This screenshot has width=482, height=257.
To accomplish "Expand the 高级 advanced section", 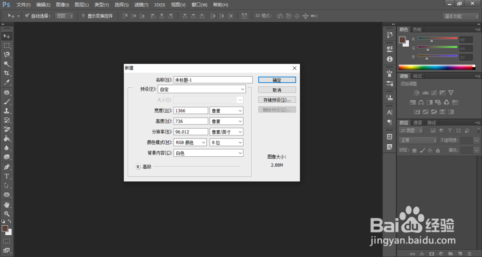I will (x=138, y=167).
